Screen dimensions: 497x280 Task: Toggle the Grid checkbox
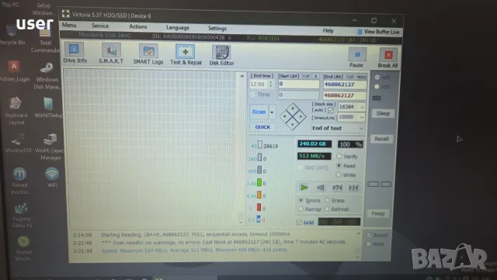coord(299,222)
